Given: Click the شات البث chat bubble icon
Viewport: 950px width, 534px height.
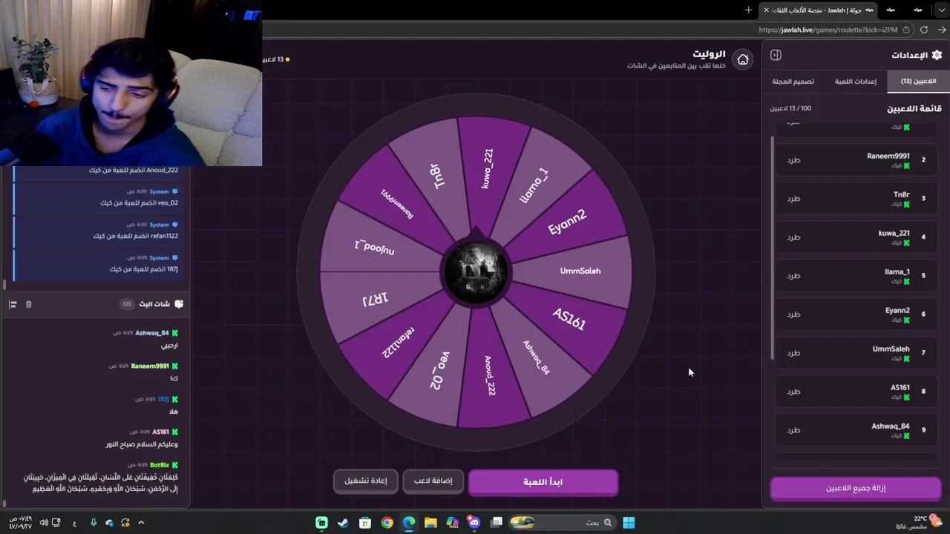Looking at the screenshot, I should click(179, 304).
